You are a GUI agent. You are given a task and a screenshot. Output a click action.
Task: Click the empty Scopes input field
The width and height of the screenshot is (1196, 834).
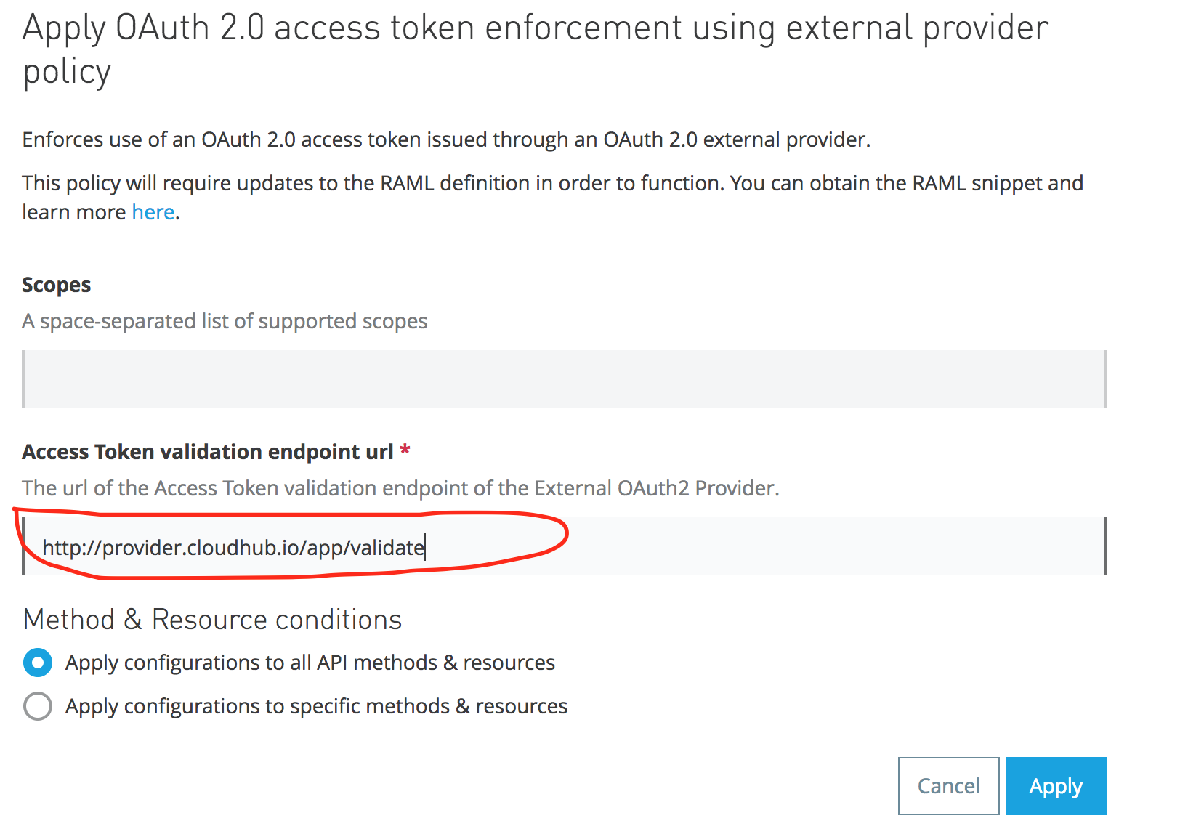[x=564, y=379]
